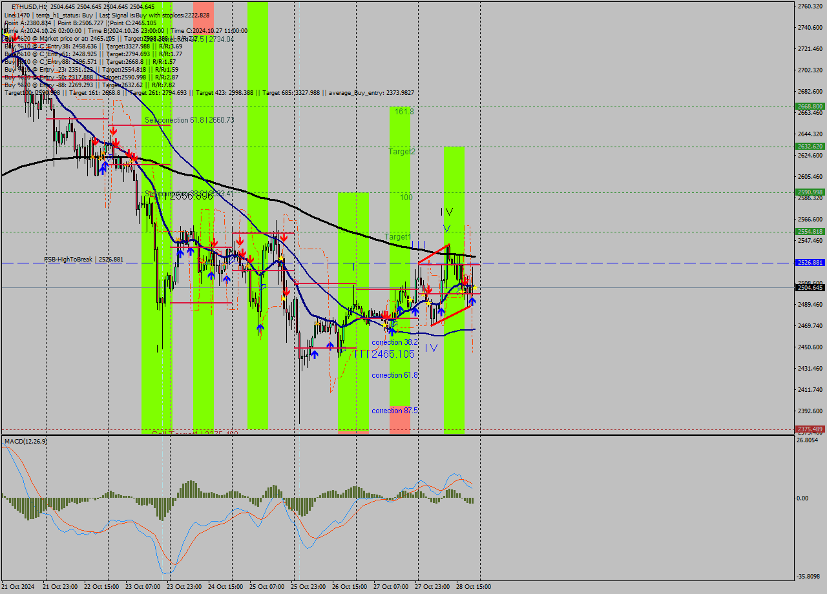Click the 2702.320 price axis value

(810, 70)
